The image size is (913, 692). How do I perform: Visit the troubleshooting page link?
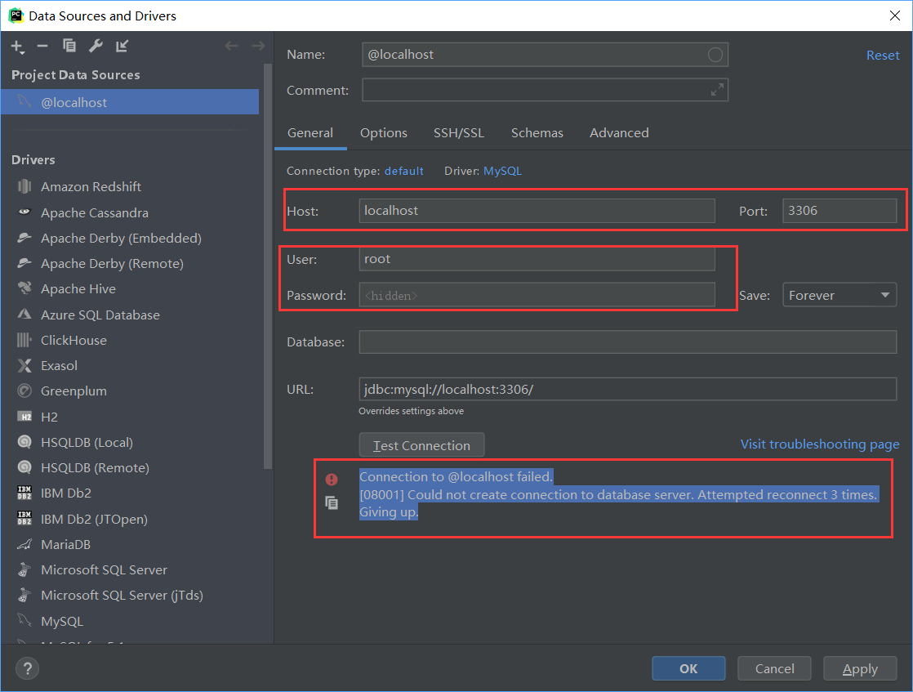pos(820,444)
